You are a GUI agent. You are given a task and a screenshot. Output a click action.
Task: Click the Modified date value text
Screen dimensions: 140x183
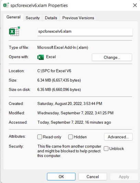[x=75, y=113]
